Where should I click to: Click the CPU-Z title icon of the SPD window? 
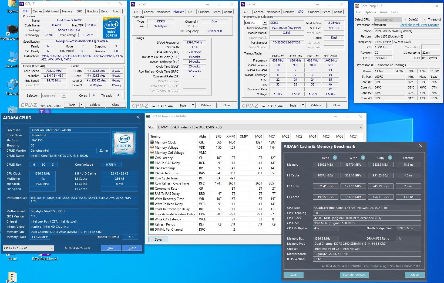coord(243,4)
